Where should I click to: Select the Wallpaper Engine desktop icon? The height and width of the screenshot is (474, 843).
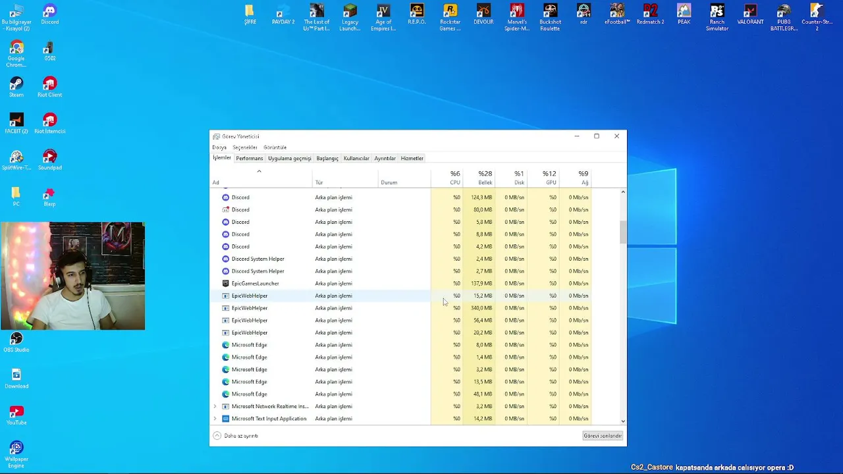click(x=16, y=455)
